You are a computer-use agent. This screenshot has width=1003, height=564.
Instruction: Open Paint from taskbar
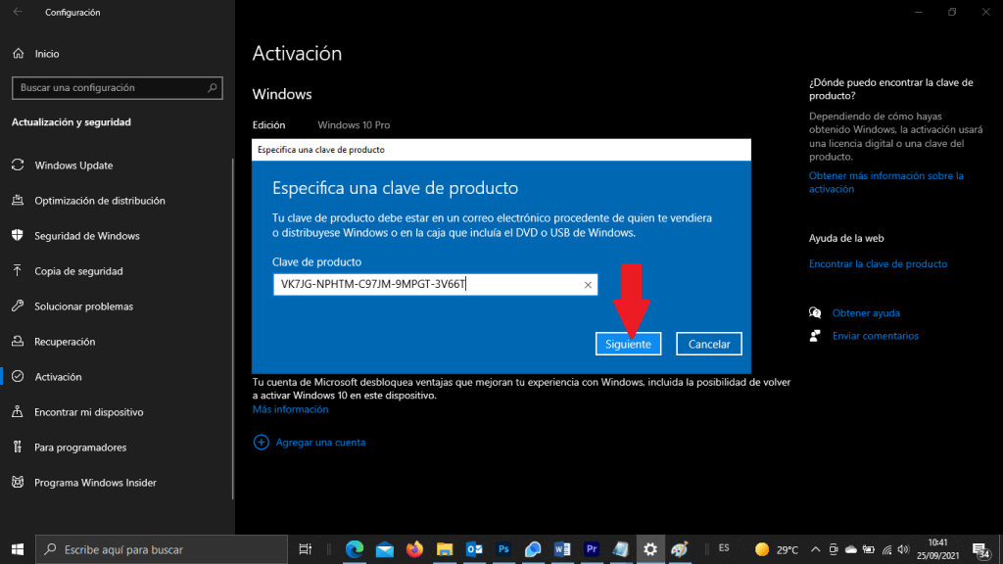pyautogui.click(x=680, y=549)
